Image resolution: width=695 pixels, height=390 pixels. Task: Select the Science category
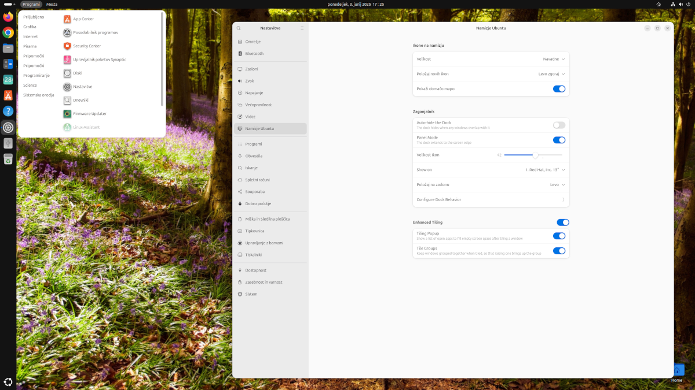tap(30, 86)
